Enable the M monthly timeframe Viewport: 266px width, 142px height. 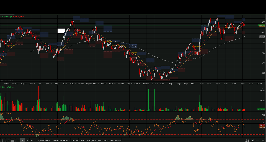(32, 140)
